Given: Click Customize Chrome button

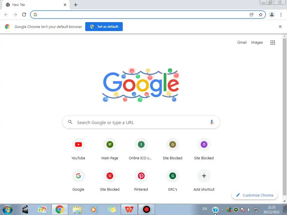Looking at the screenshot, I should coord(254,195).
